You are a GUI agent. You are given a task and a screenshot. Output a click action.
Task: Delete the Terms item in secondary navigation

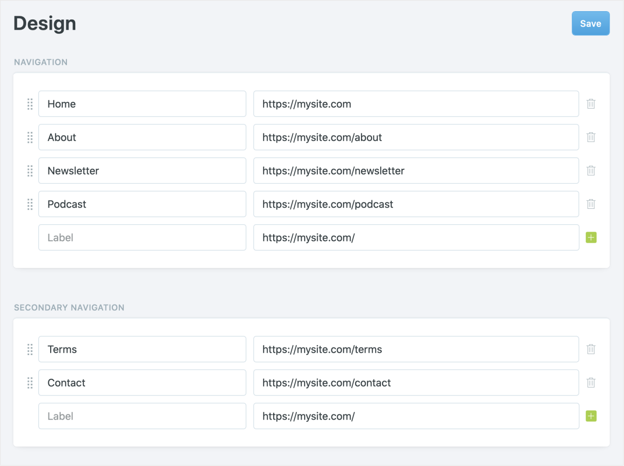[x=591, y=349]
